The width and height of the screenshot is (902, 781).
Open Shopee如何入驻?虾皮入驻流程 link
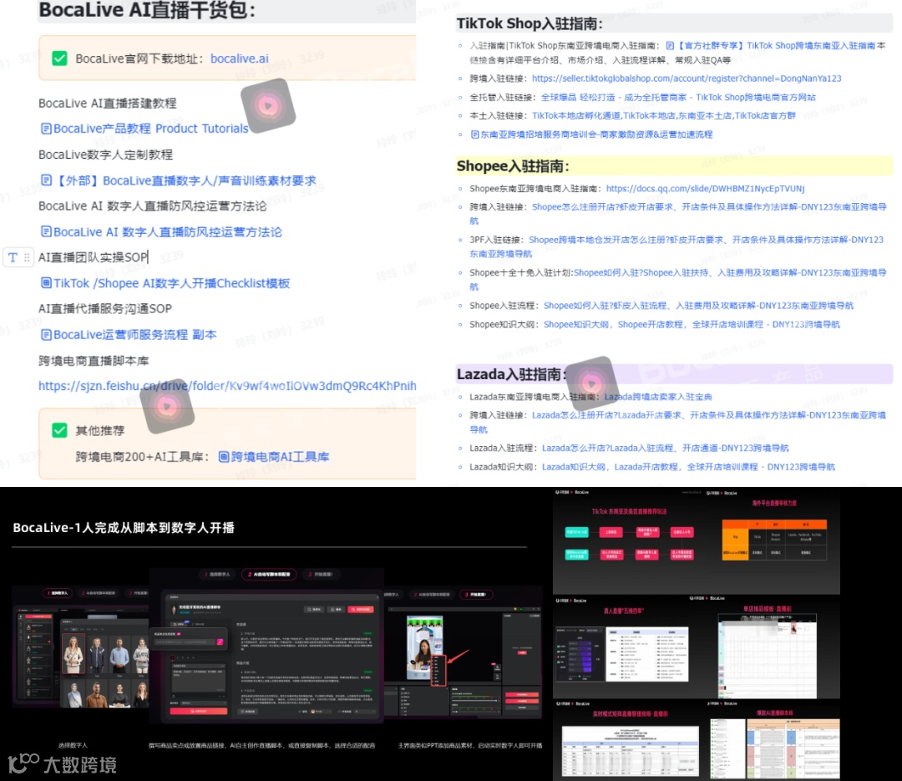click(698, 306)
